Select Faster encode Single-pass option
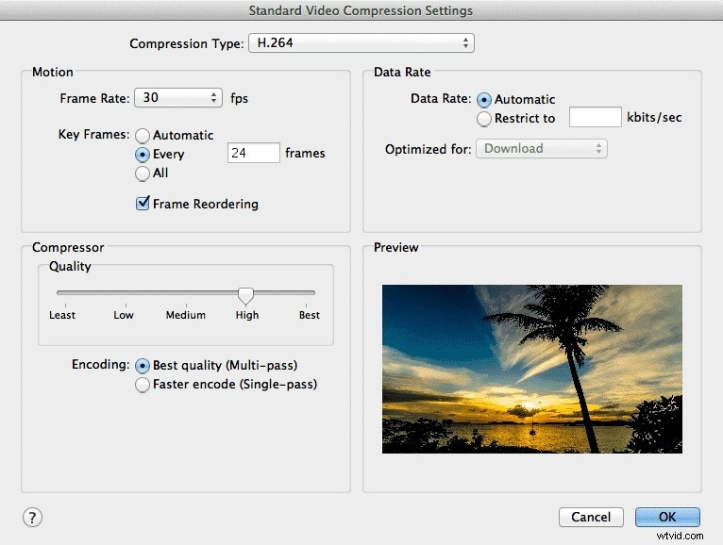Screen dimensions: 723x545 click(x=143, y=385)
